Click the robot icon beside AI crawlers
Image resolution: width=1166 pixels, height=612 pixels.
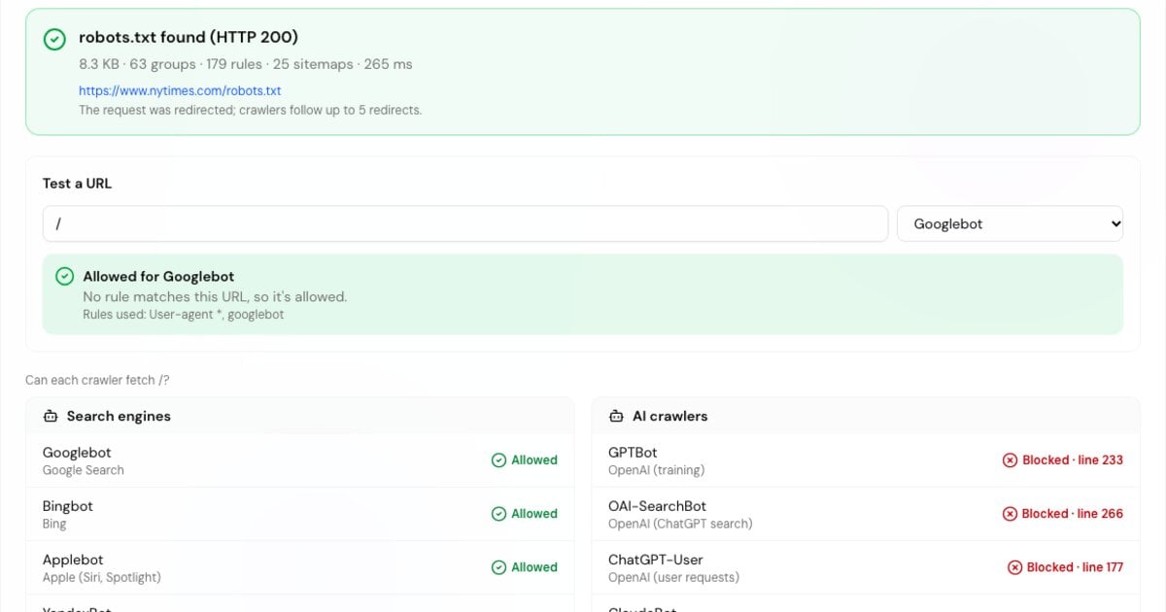616,416
